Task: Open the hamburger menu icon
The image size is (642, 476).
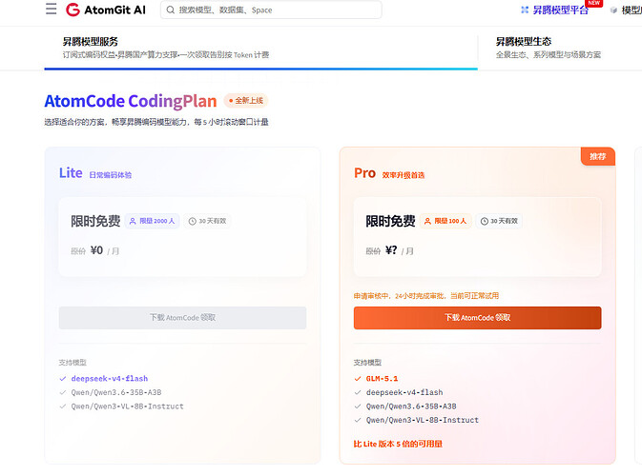Action: (52, 9)
